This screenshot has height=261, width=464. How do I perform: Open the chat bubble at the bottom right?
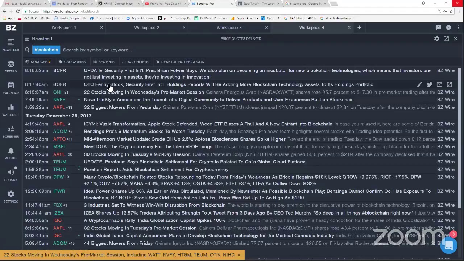pos(449,245)
